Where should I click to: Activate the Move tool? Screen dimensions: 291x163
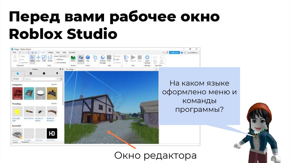38,58
